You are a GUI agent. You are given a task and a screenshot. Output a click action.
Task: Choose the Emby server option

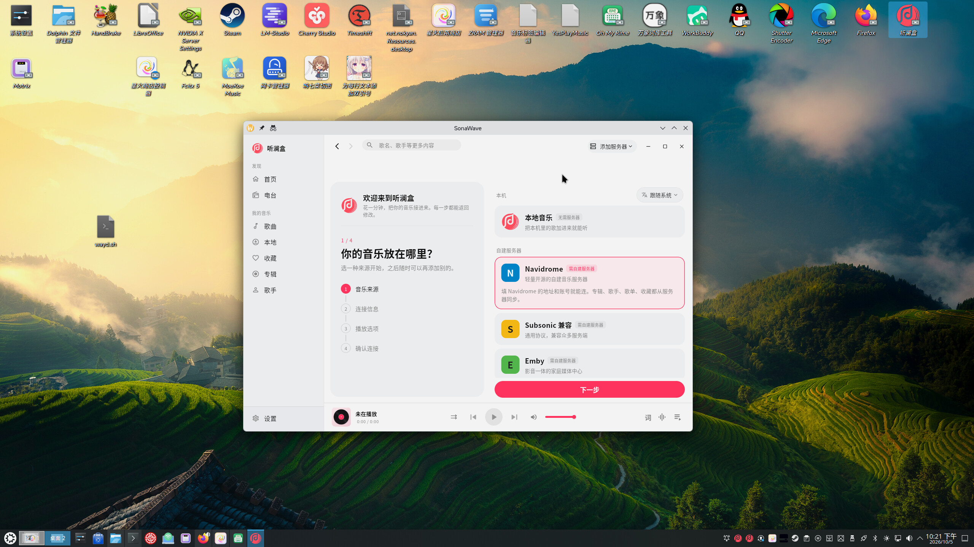click(x=589, y=364)
